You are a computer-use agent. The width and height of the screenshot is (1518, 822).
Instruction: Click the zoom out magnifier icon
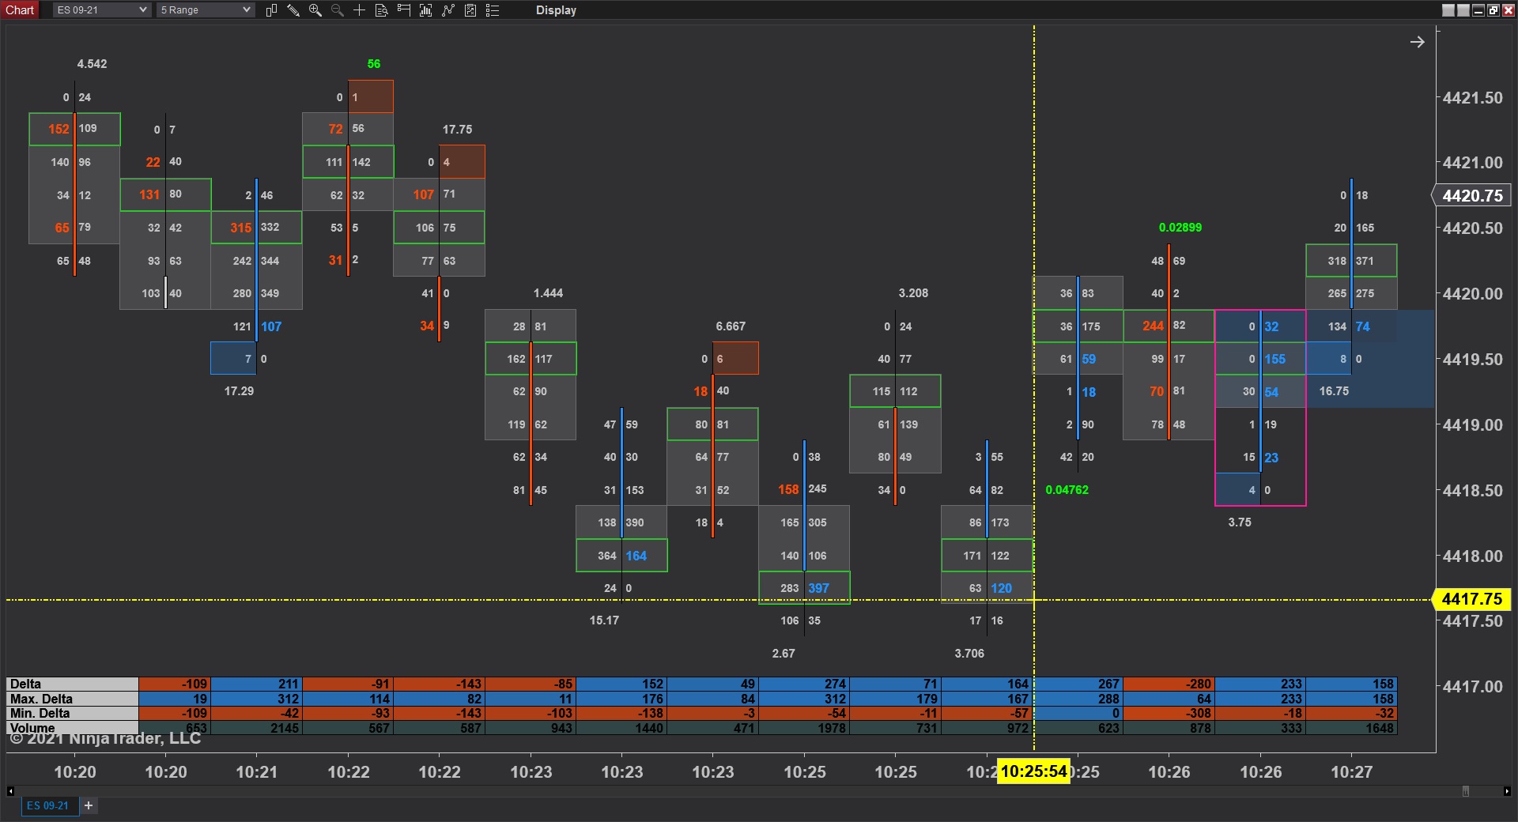(338, 10)
